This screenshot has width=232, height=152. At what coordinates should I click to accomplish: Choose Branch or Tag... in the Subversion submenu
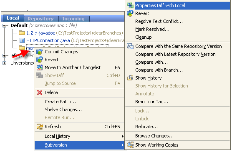point(151,102)
